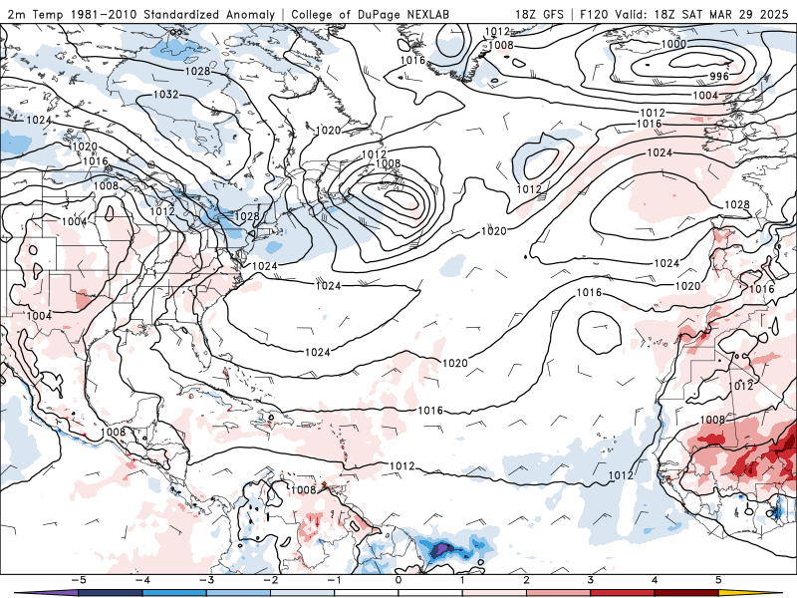
Task: Click the '-3' color bar tick label
Action: tap(206, 580)
